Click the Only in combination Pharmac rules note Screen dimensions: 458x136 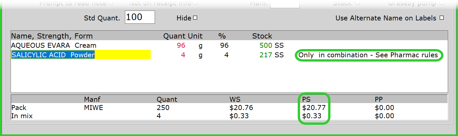[368, 55]
